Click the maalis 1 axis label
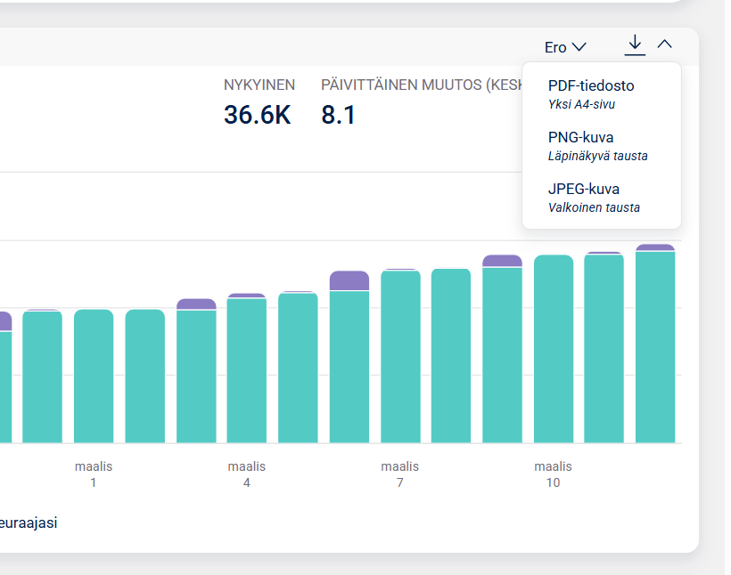Viewport: 731px width, 575px height. [x=94, y=474]
